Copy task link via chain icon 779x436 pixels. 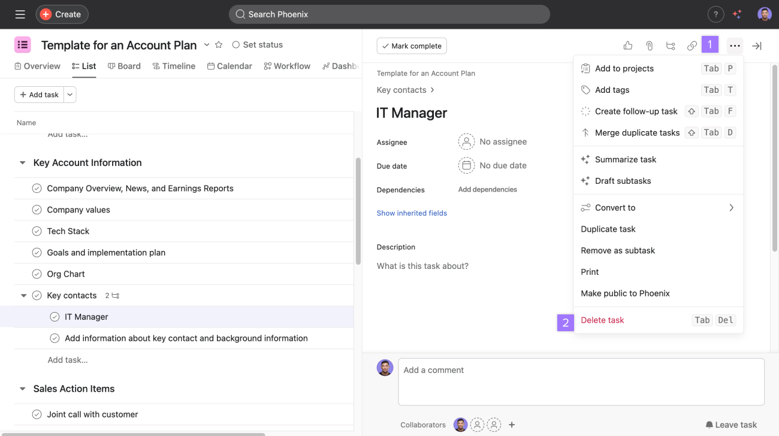pyautogui.click(x=692, y=46)
